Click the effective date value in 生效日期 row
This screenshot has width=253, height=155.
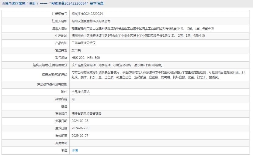coord(80,128)
